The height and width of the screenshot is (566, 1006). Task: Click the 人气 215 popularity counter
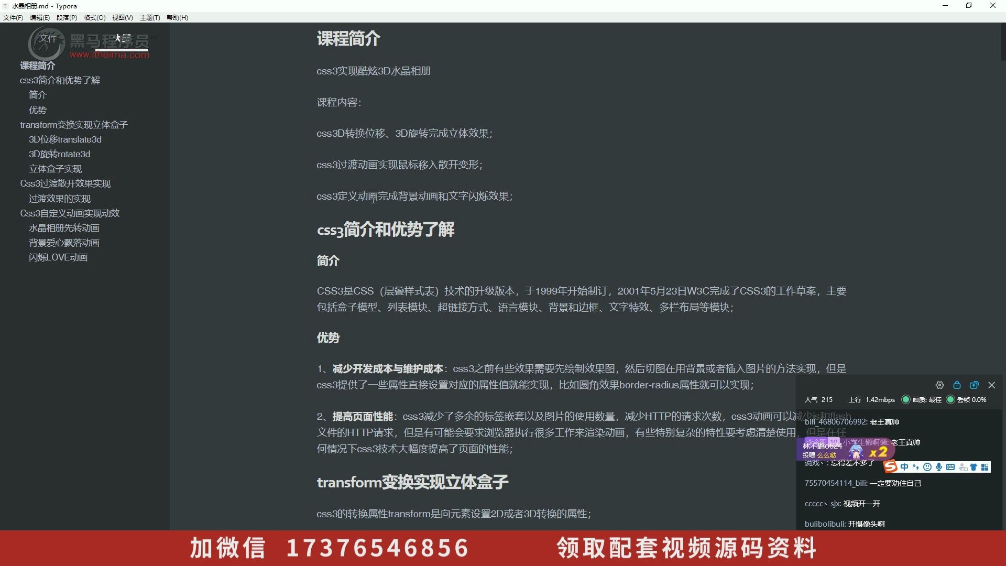(x=818, y=399)
